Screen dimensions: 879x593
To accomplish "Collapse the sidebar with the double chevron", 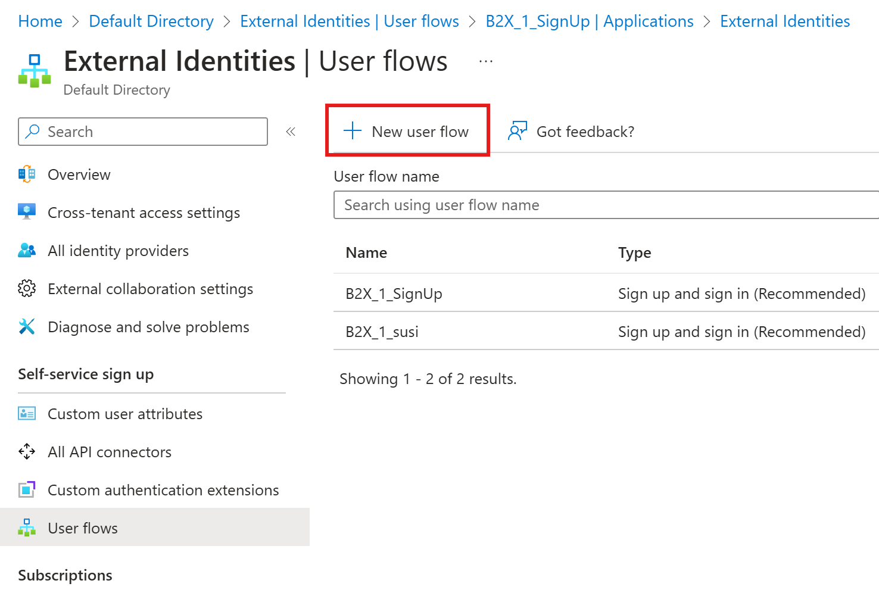I will coord(291,131).
